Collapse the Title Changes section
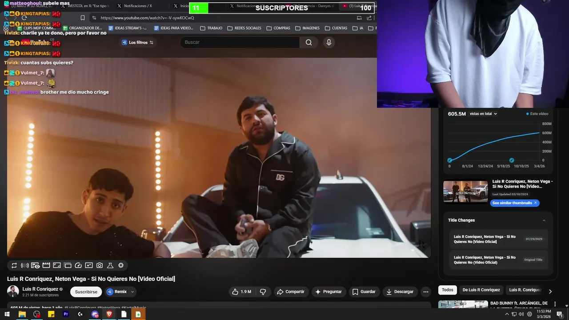Viewport: 569px width, 320px height. pos(544,220)
